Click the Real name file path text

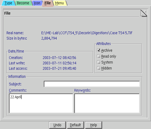(87, 33)
